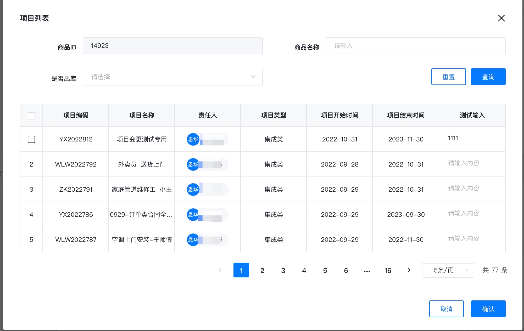Click the 查询 button
Viewport: 524px width, 331px height.
[488, 77]
